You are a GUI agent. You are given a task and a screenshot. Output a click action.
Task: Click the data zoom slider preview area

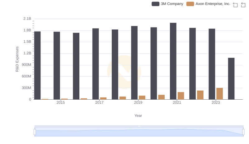coord(139,132)
